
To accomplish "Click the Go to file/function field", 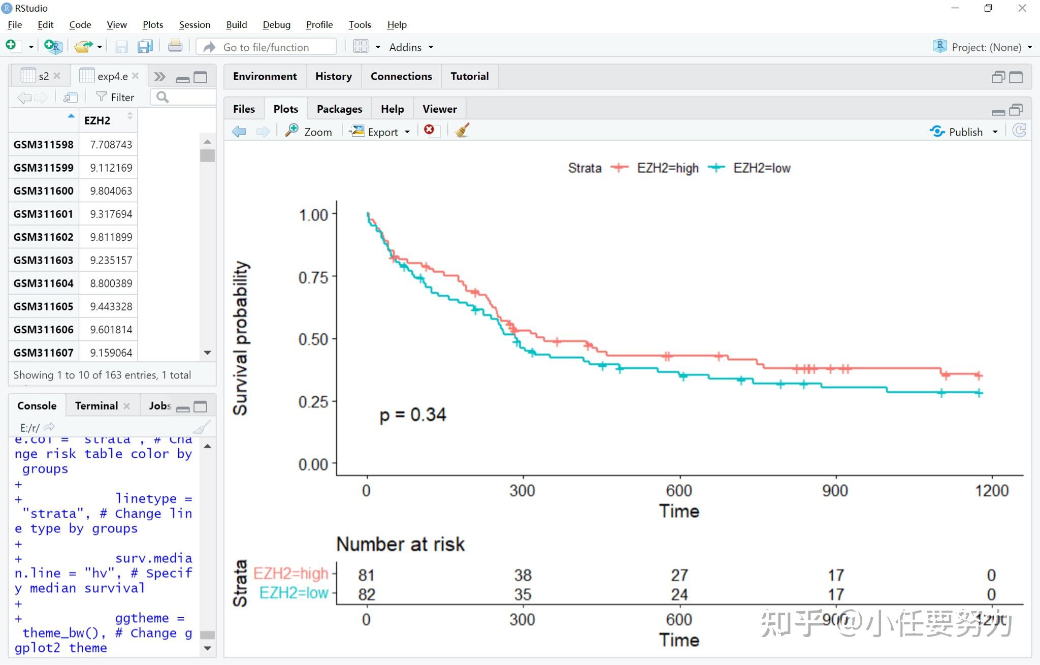I will (x=266, y=47).
